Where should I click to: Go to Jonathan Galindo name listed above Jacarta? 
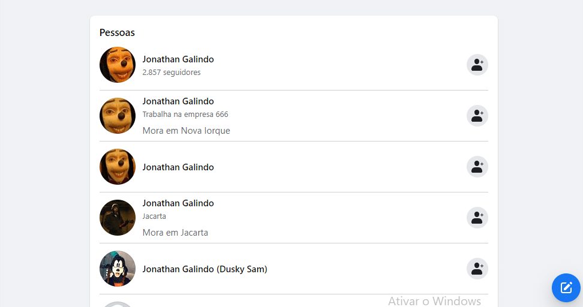[x=178, y=203]
